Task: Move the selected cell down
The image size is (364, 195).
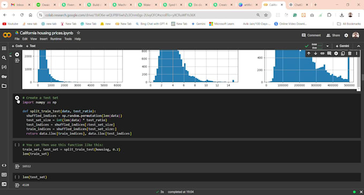Action: (315, 53)
